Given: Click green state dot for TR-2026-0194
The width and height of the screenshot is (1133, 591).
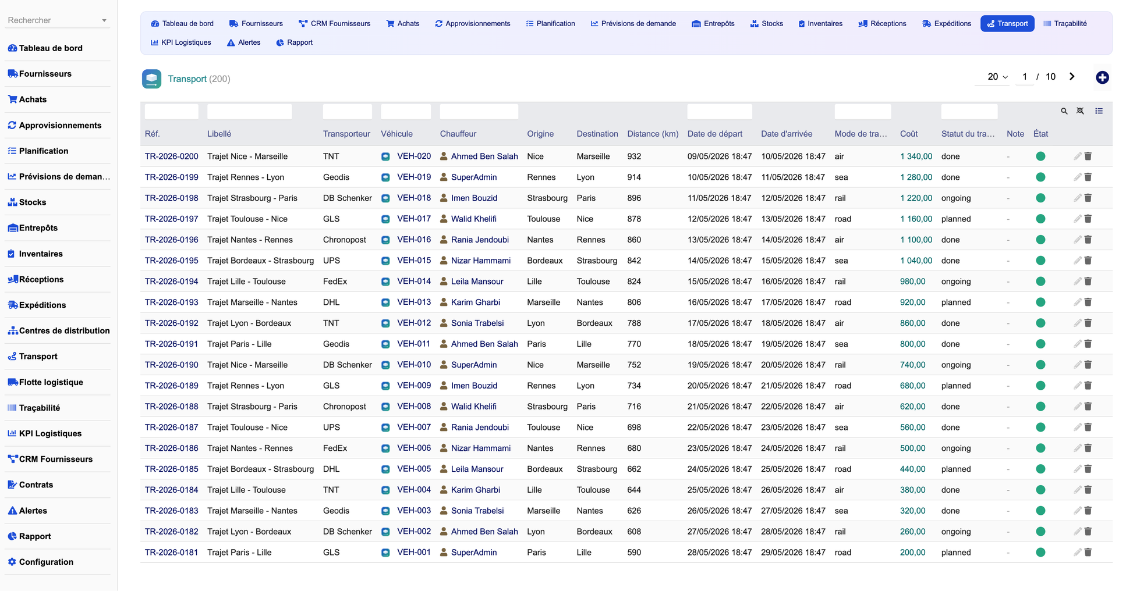Looking at the screenshot, I should coord(1040,282).
